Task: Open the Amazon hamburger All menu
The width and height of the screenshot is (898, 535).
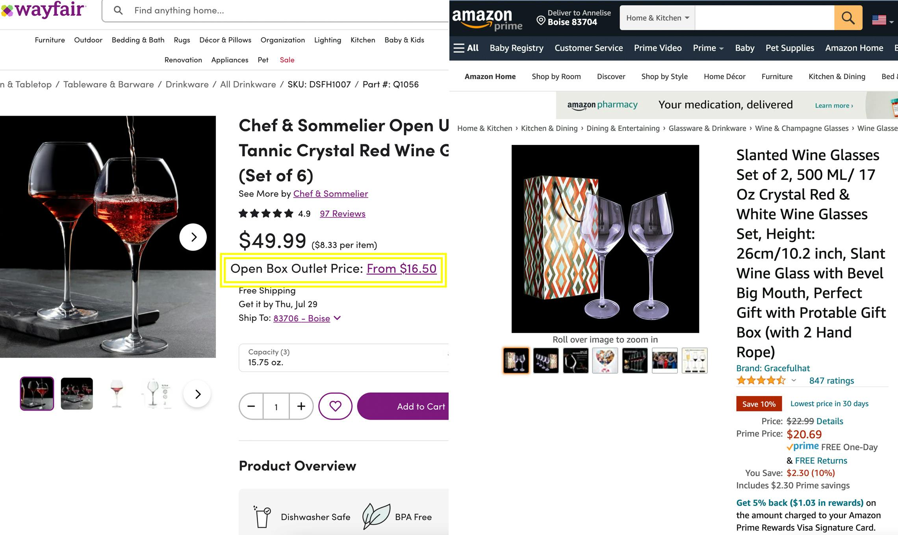Action: (x=466, y=48)
